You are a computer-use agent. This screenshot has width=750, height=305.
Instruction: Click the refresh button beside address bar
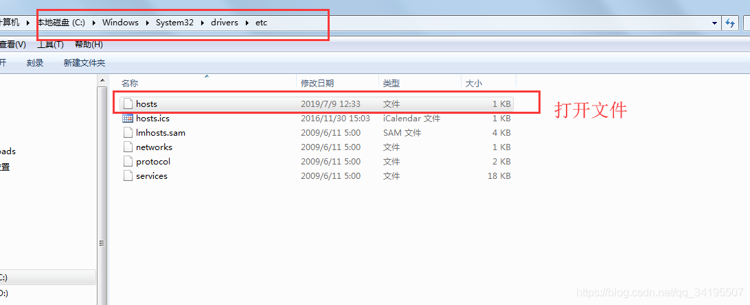tap(730, 23)
